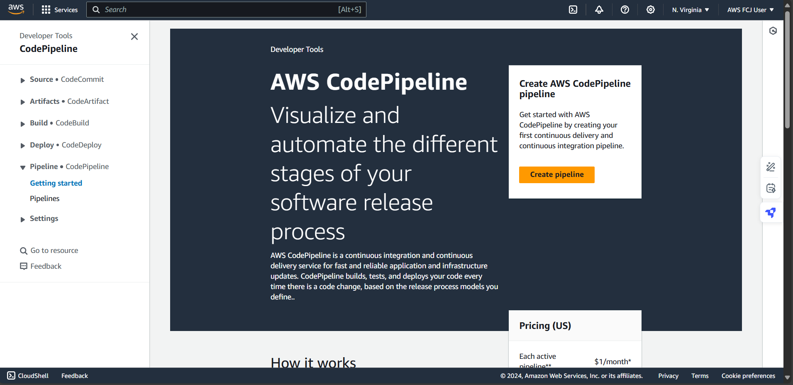Click the $1/month* price text
Viewport: 793px width, 385px height.
tap(612, 361)
